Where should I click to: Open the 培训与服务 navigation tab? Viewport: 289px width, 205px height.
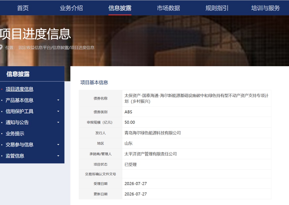[x=265, y=8]
